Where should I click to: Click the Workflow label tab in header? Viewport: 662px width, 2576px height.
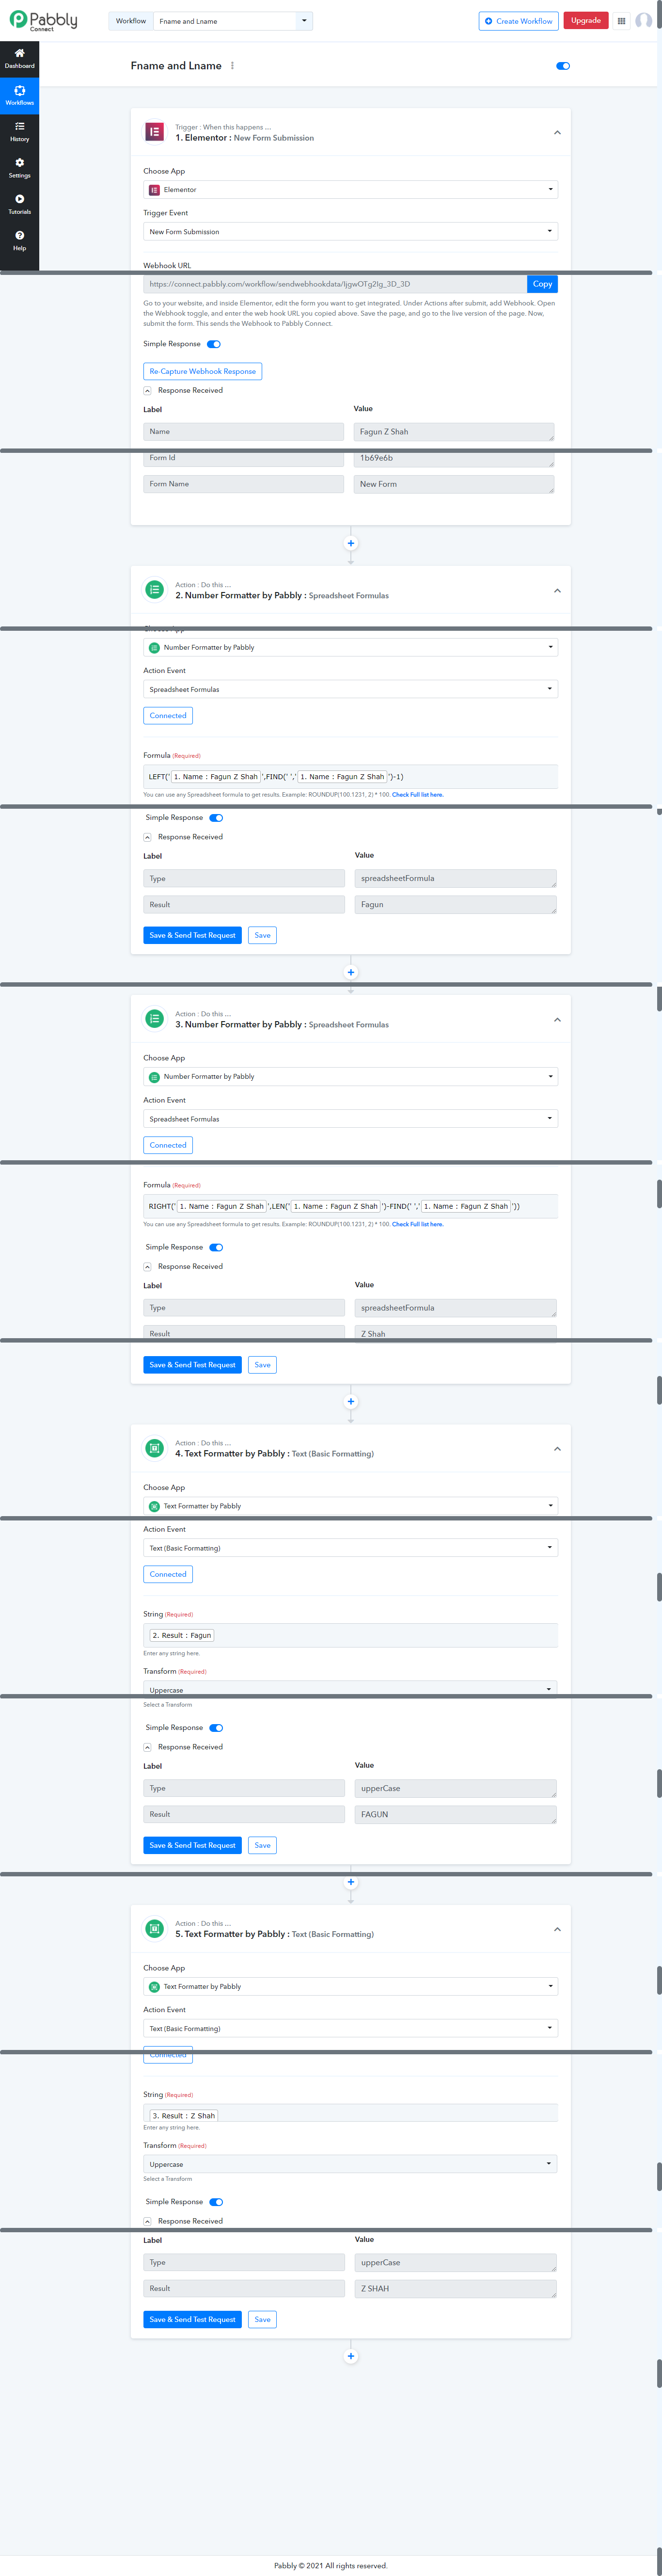click(x=130, y=21)
